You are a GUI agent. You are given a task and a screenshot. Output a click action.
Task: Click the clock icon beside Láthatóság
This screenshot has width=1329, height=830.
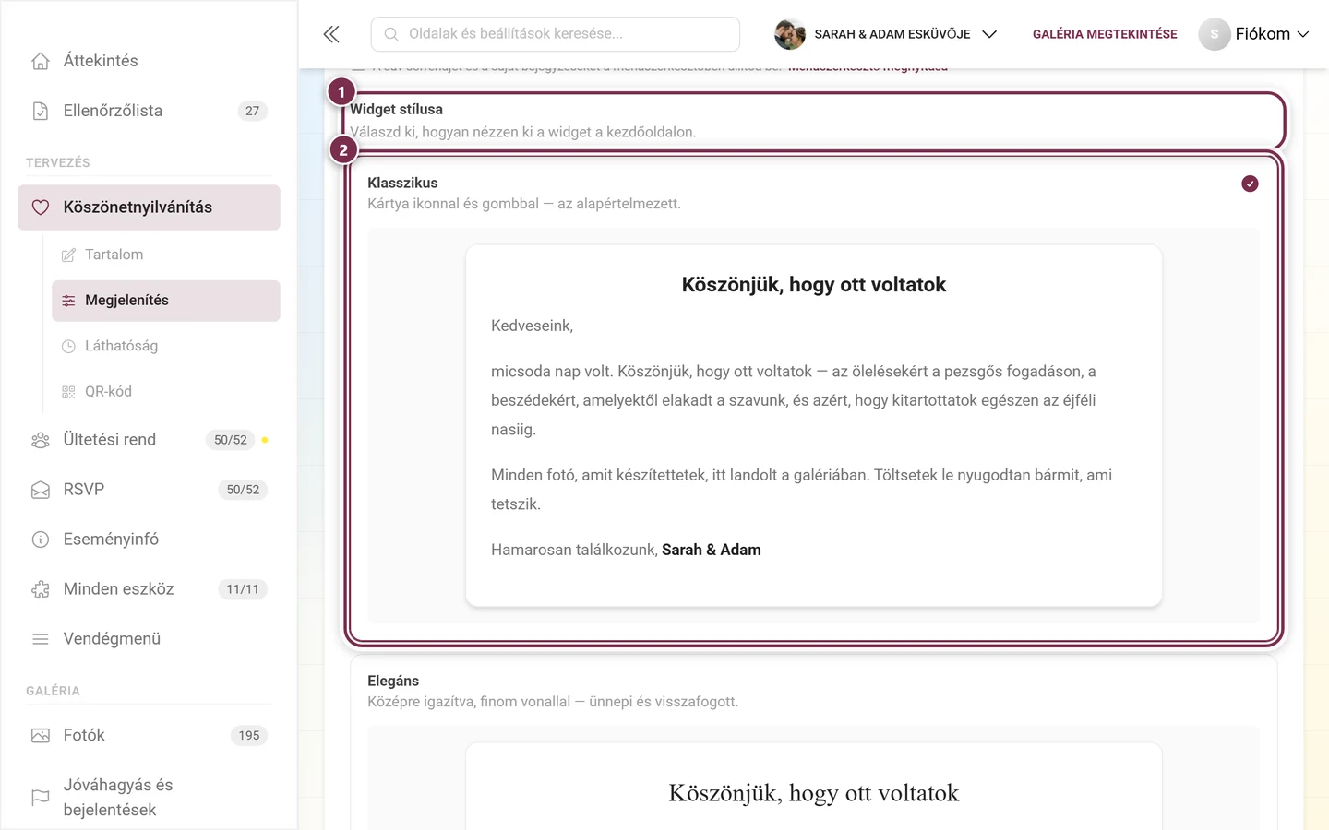pyautogui.click(x=68, y=346)
